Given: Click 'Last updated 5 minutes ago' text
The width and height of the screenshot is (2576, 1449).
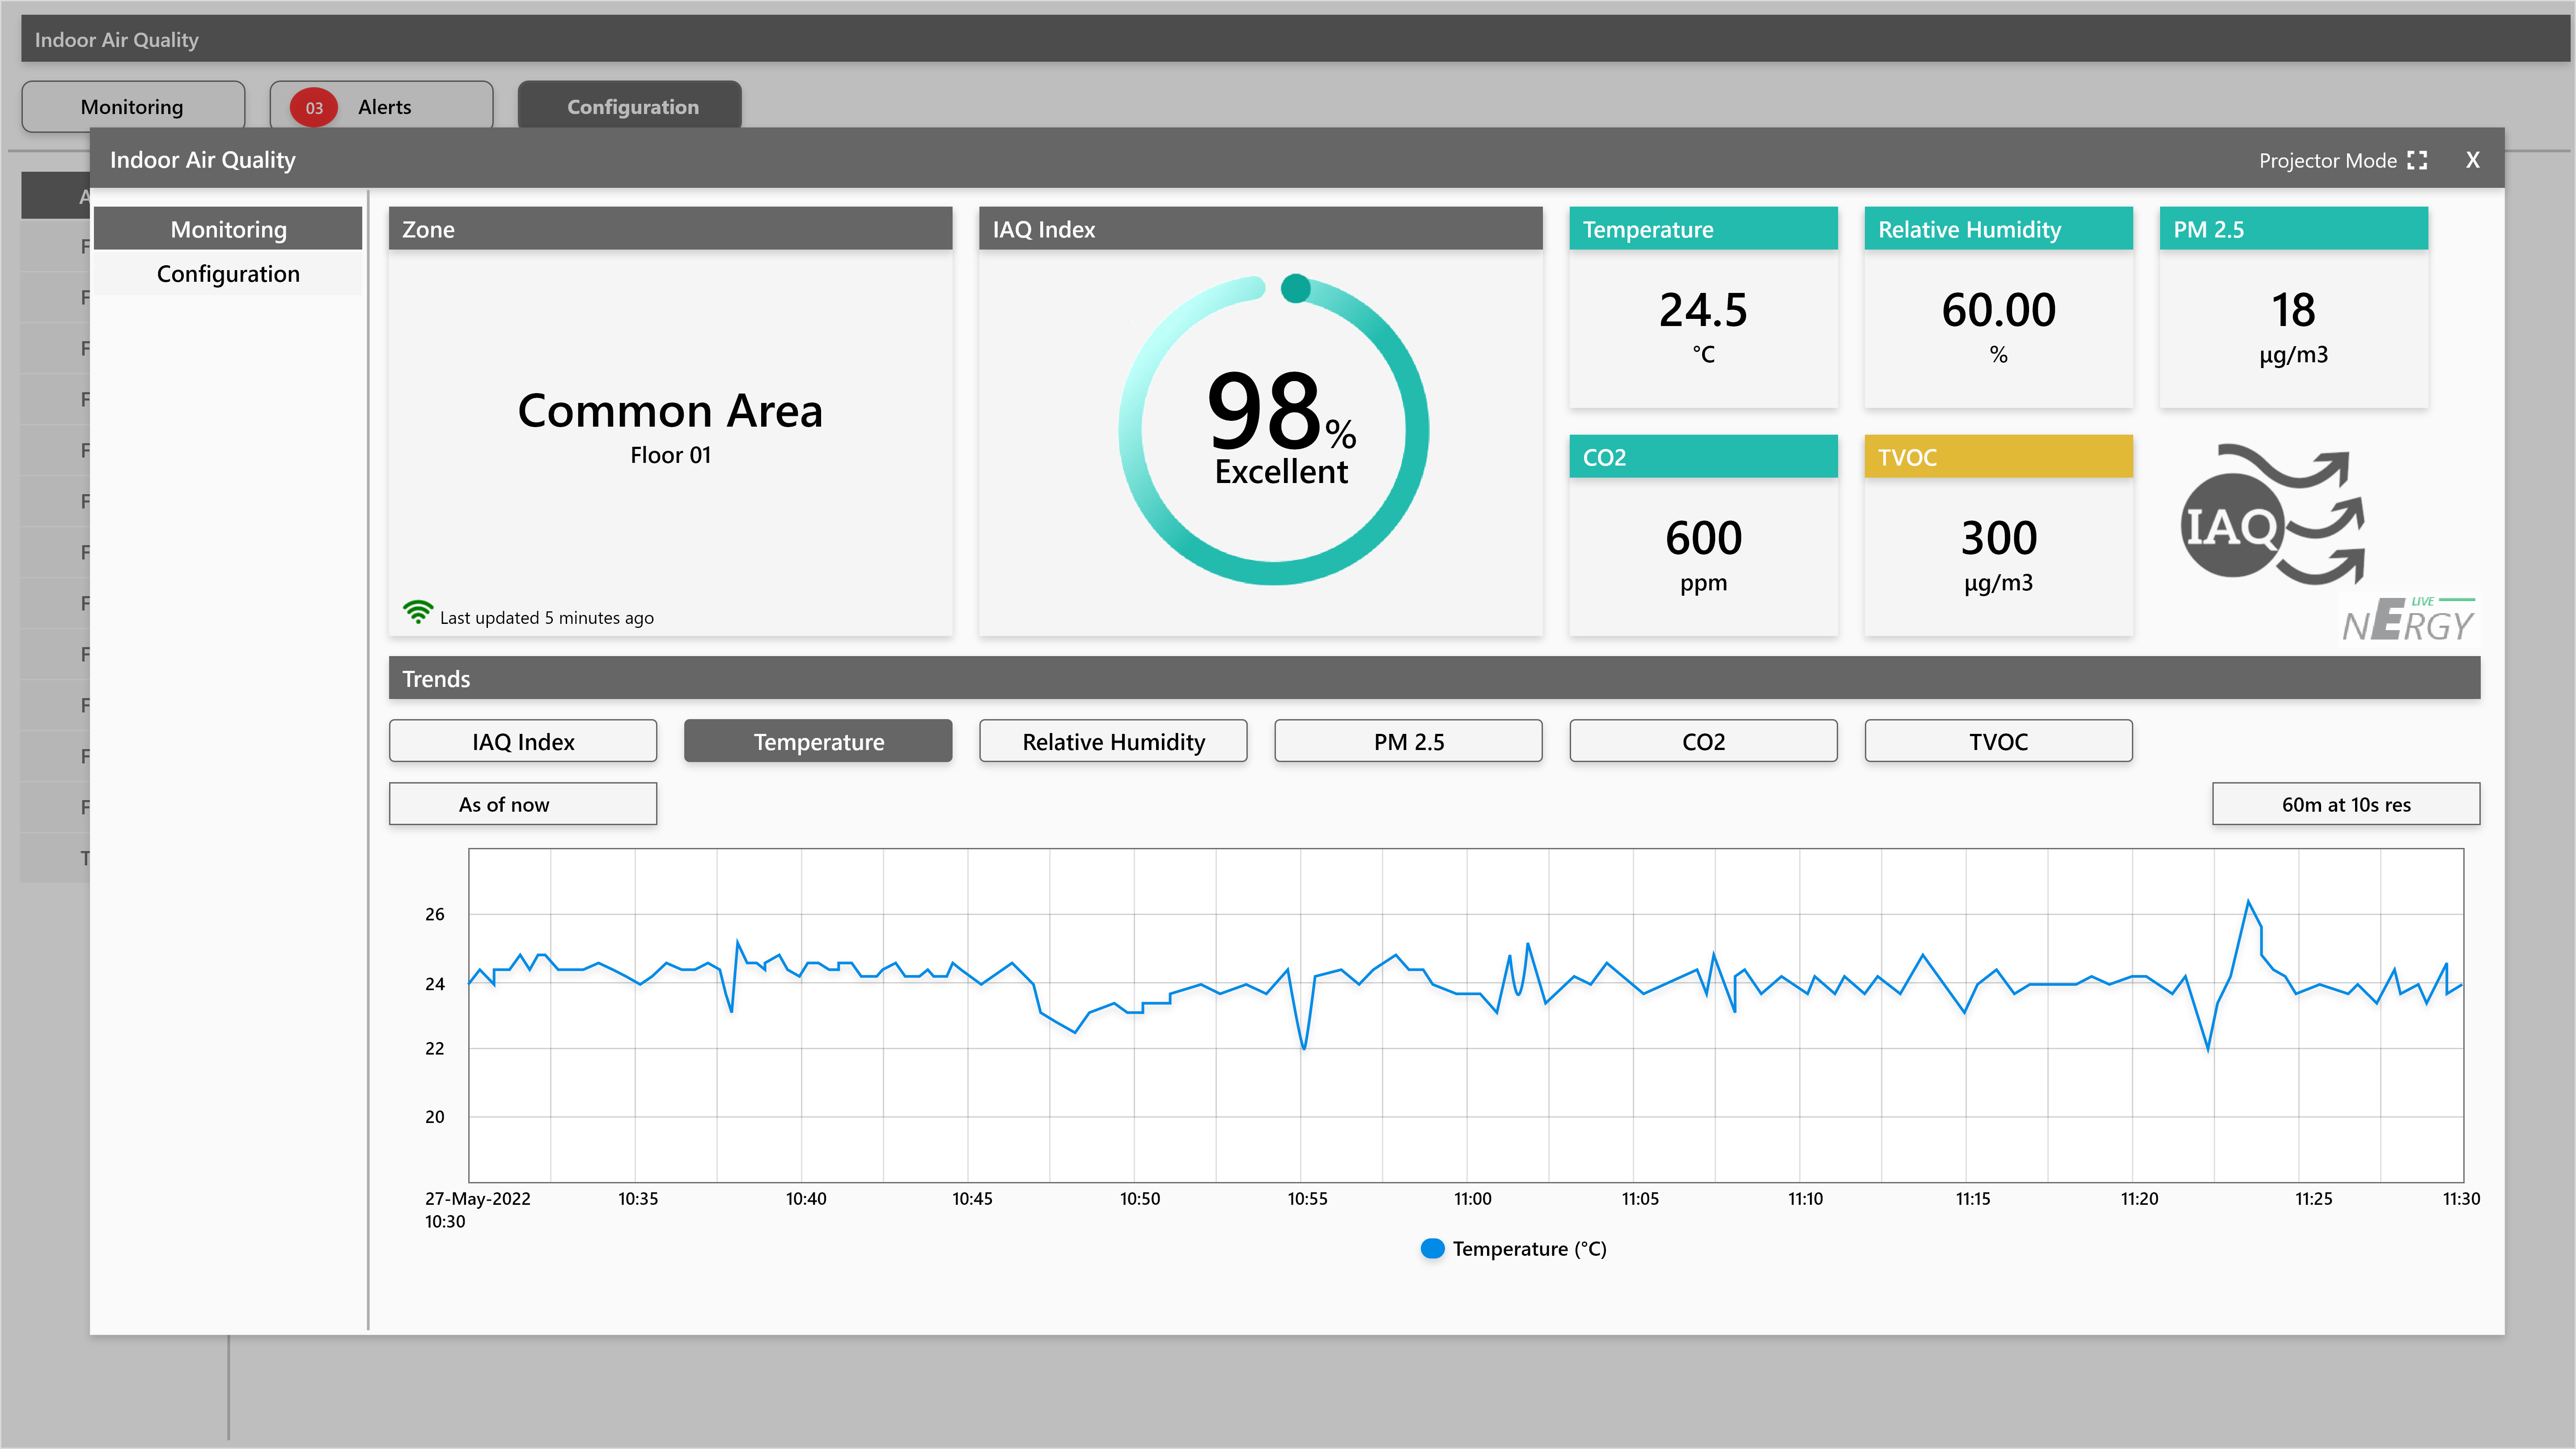Looking at the screenshot, I should click(546, 617).
